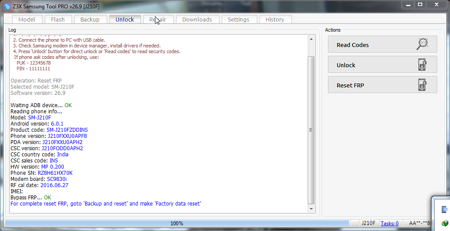Click the log scrollbar down arrow
The width and height of the screenshot is (450, 231).
(311, 209)
